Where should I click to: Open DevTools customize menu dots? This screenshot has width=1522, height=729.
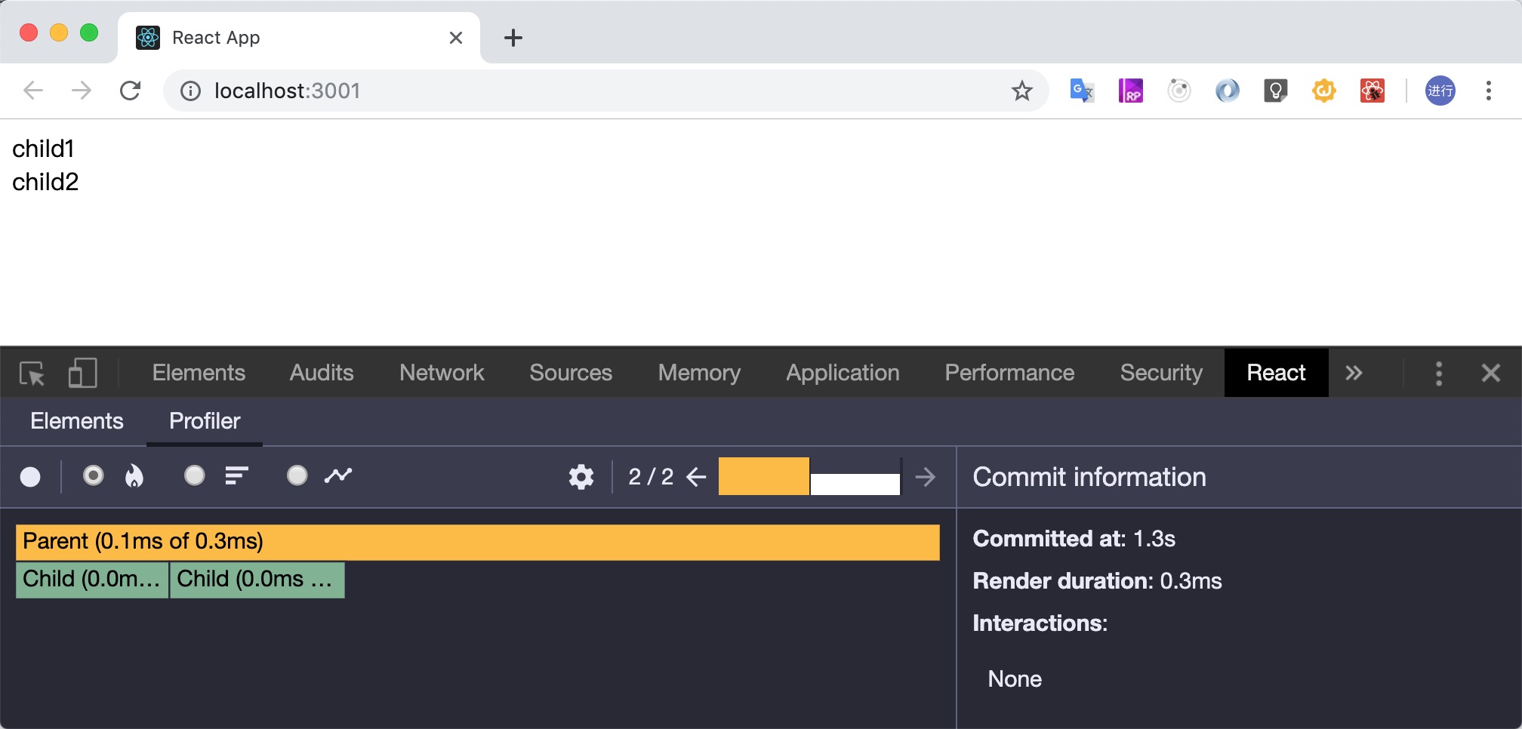tap(1439, 373)
